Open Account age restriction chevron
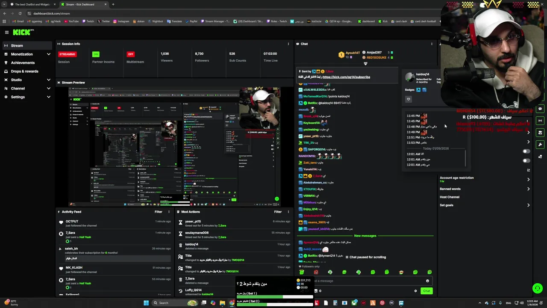 (x=529, y=179)
